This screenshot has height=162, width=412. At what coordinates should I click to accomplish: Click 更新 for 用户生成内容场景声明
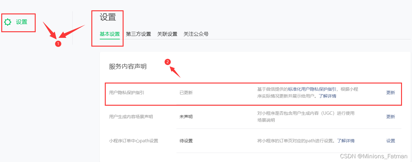pyautogui.click(x=390, y=117)
